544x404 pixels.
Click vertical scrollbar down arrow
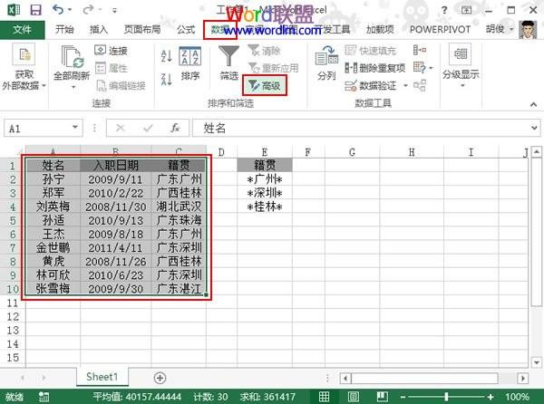[x=537, y=362]
